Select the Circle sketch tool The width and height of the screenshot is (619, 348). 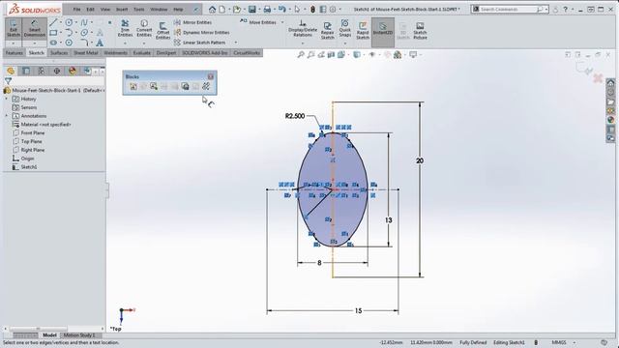point(69,23)
